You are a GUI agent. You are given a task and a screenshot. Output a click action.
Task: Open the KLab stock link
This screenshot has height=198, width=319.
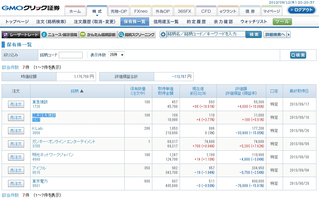(x=37, y=128)
